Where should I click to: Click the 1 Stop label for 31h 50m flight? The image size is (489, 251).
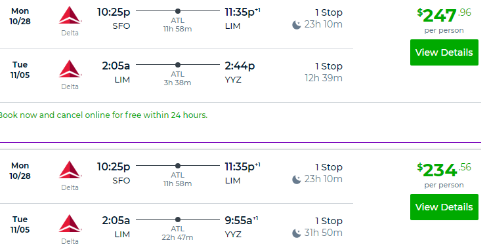(329, 221)
